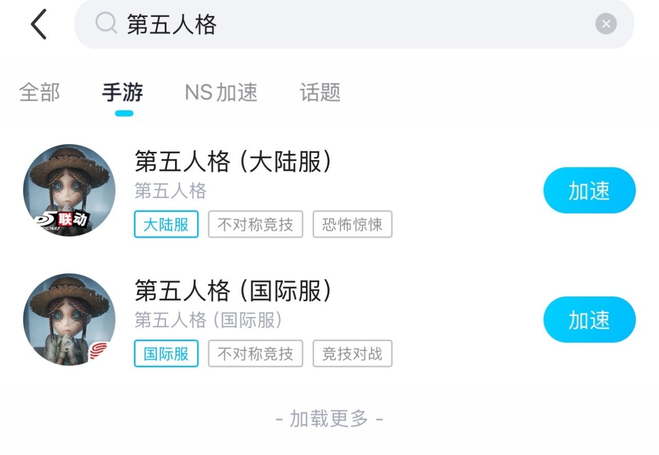The width and height of the screenshot is (659, 455).
Task: Open the 第五人格 (大陆服) title
Action: [x=233, y=162]
